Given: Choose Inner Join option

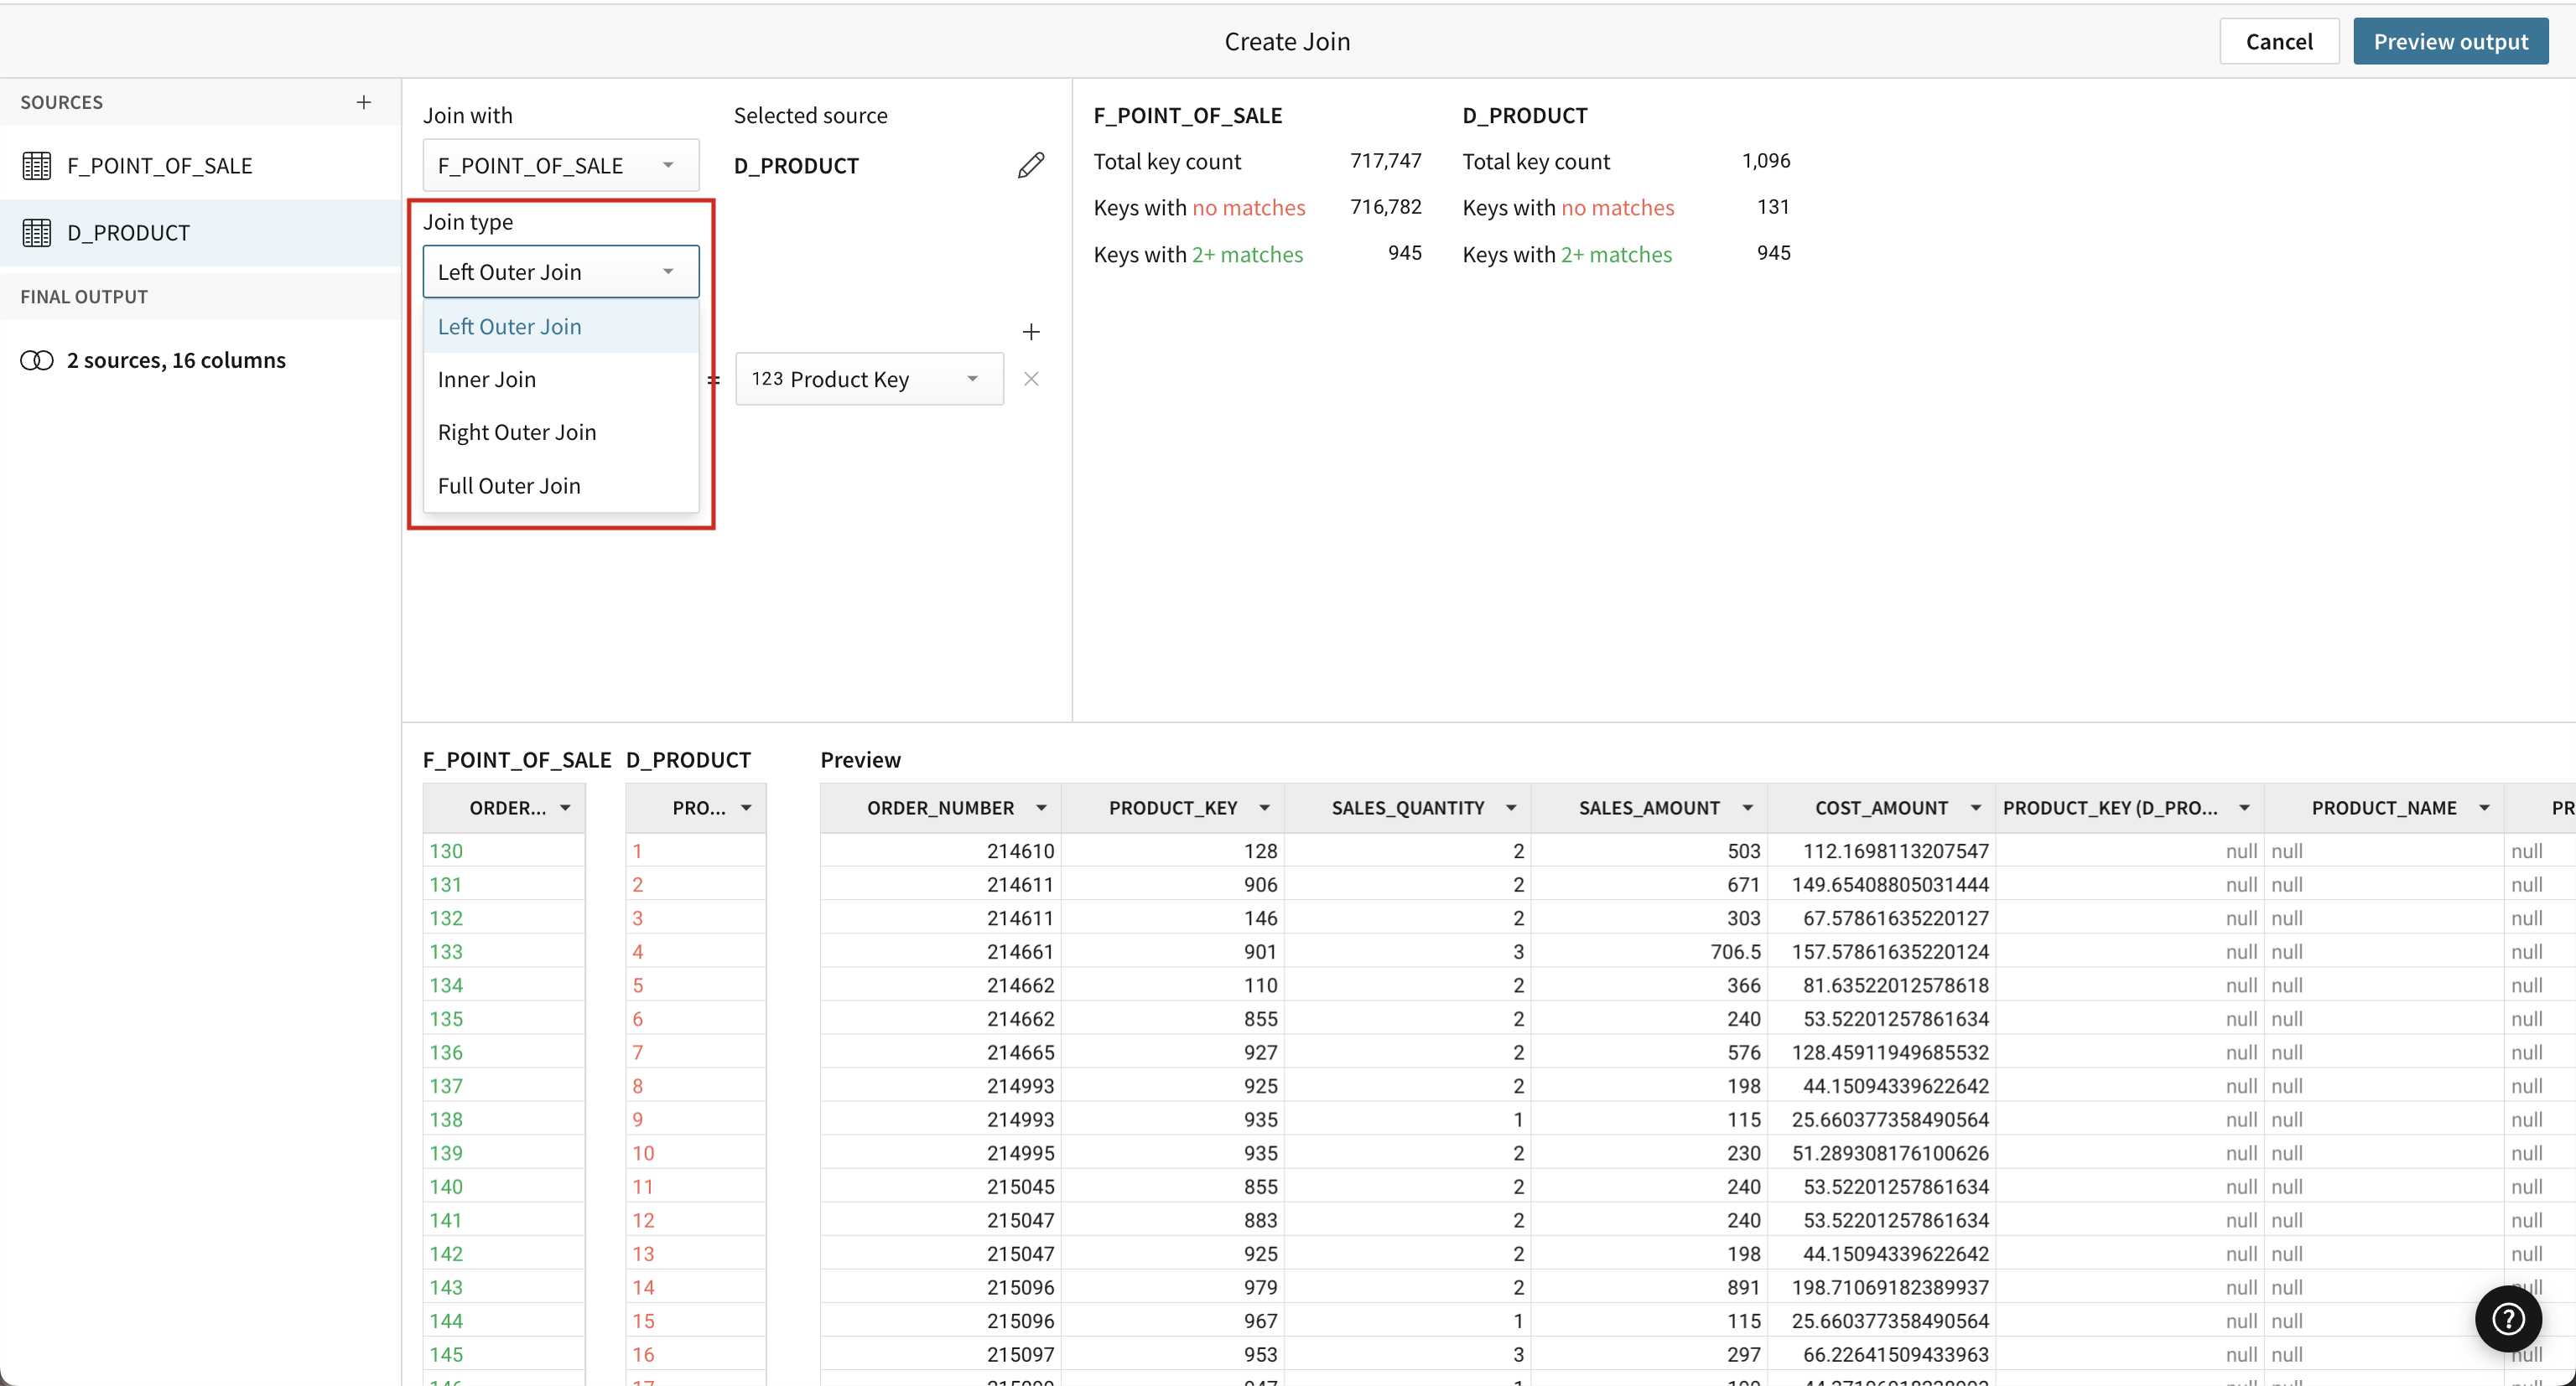Looking at the screenshot, I should (561, 379).
